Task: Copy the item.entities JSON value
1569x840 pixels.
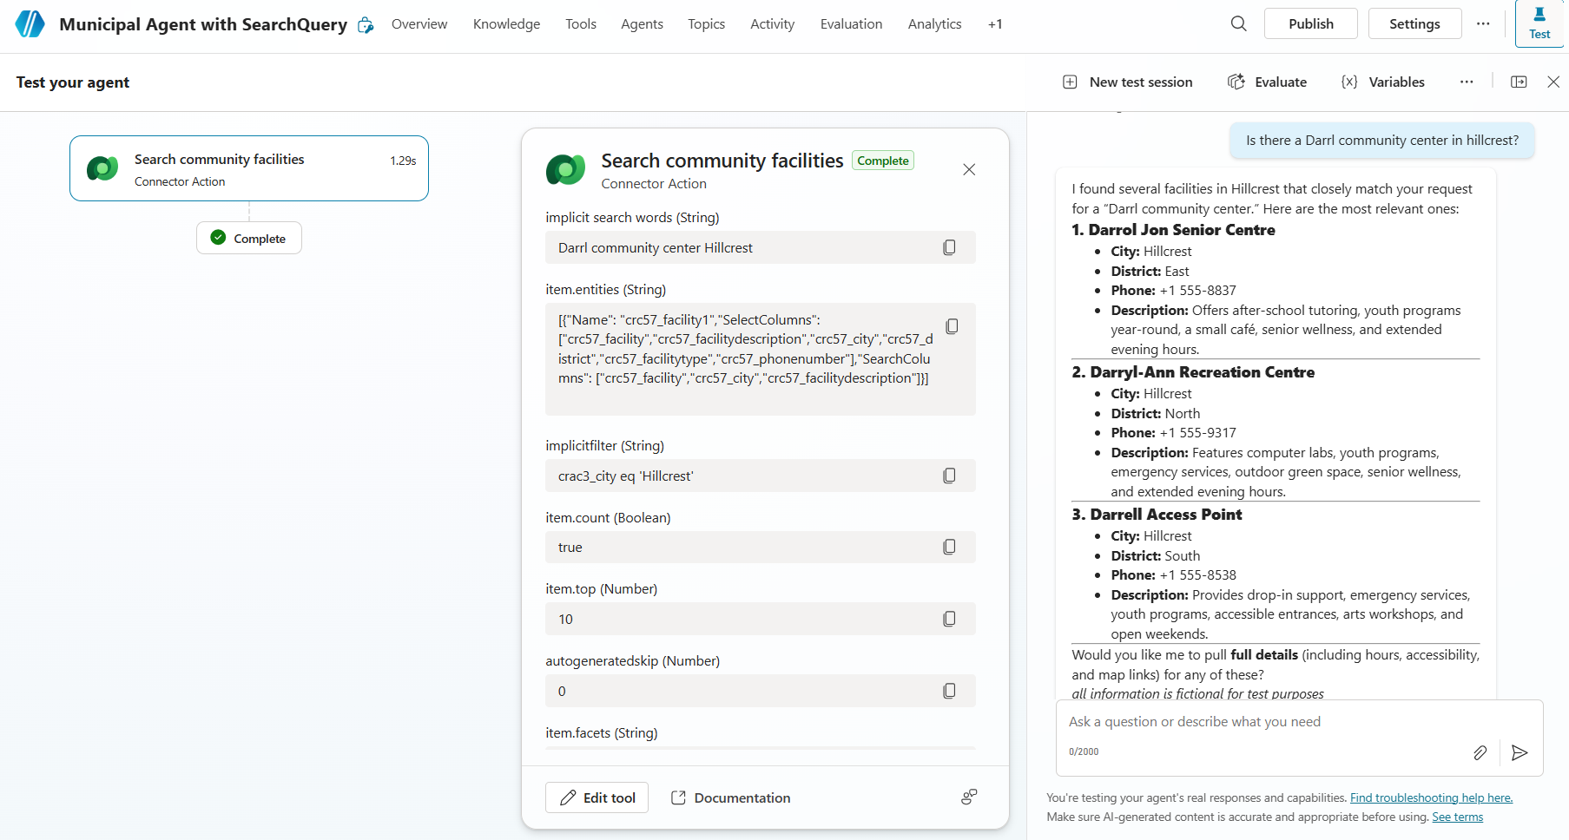Action: coord(952,326)
